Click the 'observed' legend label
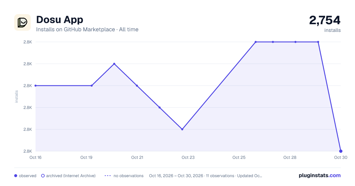 28,176
